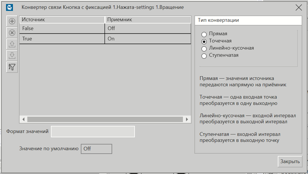This screenshot has height=174, width=308.
Task: Click the A-Z sort filter icon
Action: click(x=12, y=67)
